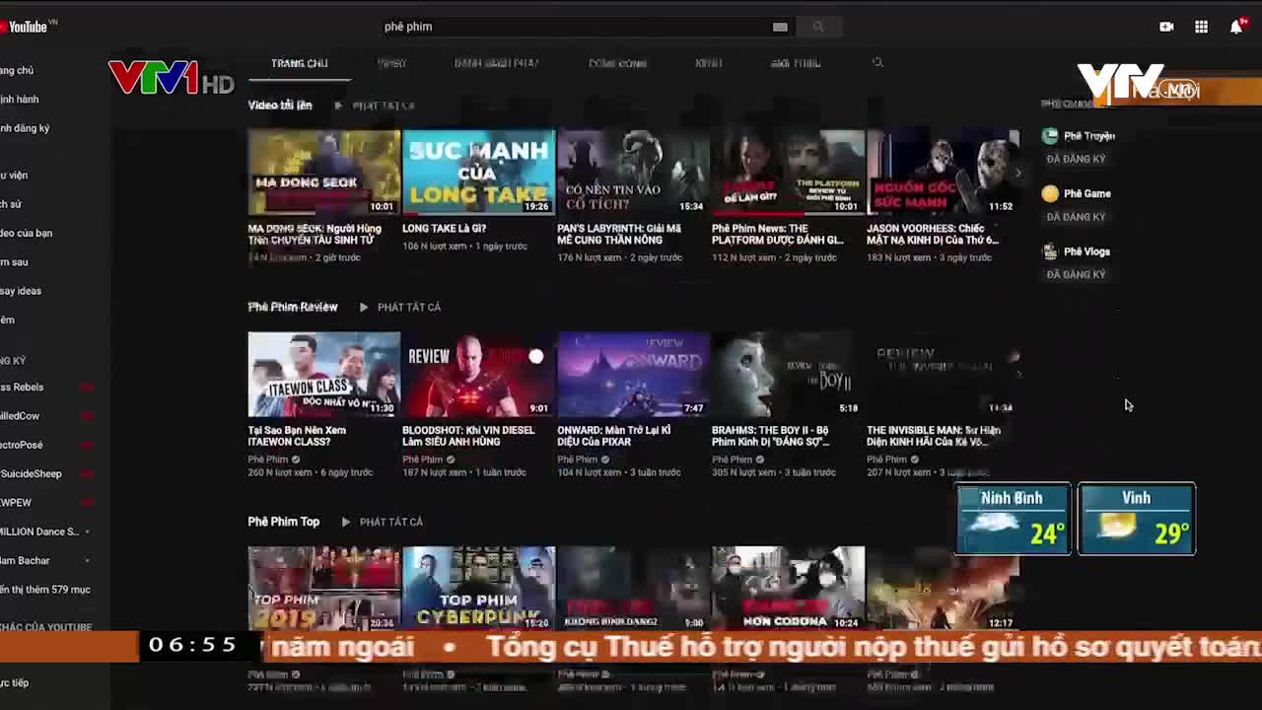Open the YouTube apps grid

pos(1201,27)
